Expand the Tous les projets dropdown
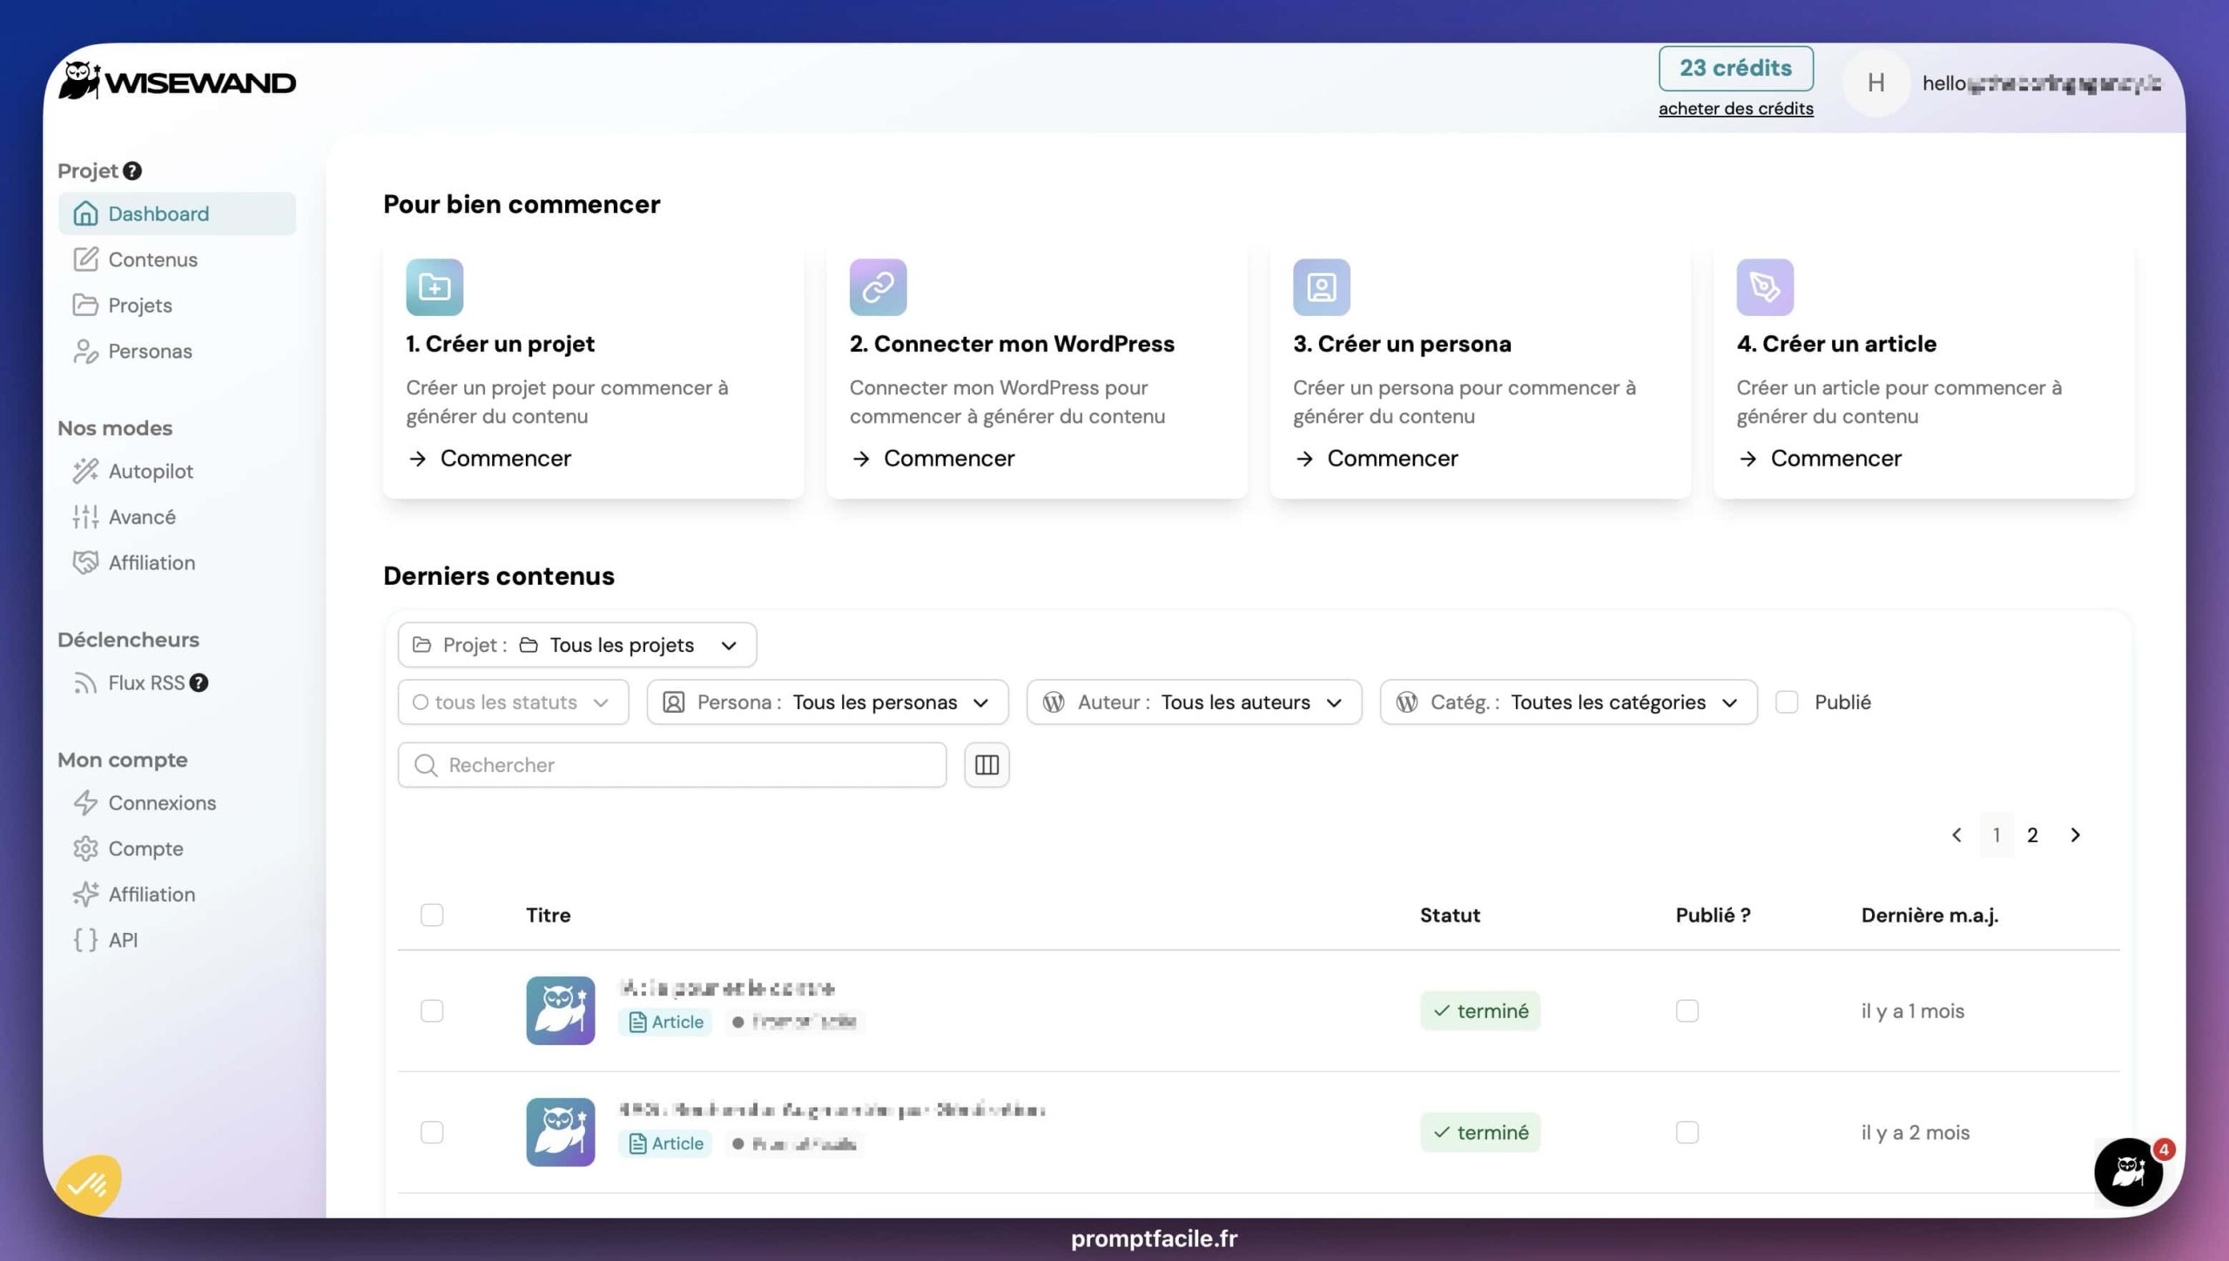Image resolution: width=2229 pixels, height=1261 pixels. point(576,645)
